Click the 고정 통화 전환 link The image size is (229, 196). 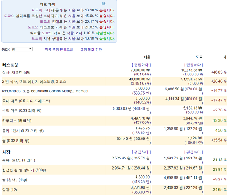(91, 50)
